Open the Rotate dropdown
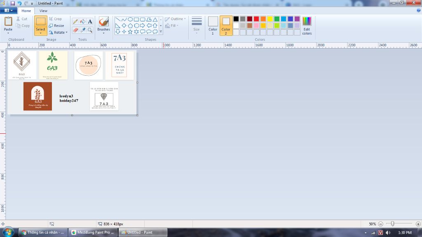 pos(58,32)
